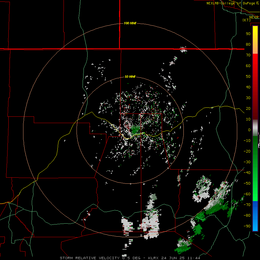Click the positive 30 scale label
Image resolution: width=260 pixels, height=260 pixels.
(x=248, y=98)
